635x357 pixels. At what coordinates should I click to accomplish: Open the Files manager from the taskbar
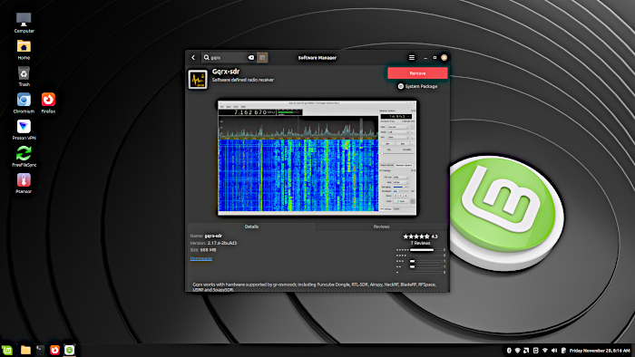(25, 350)
